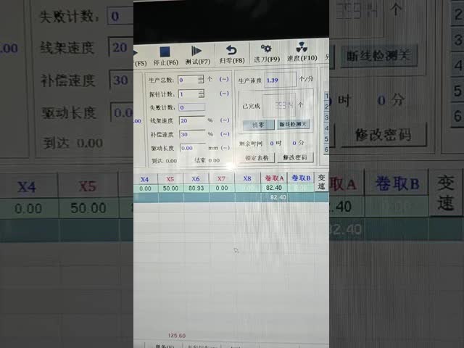The image size is (464, 348).
Task: Click the 剩余时间 hours value 0 时
Action: point(275,144)
